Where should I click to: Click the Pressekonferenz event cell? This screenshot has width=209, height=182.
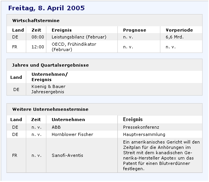(x=141, y=127)
